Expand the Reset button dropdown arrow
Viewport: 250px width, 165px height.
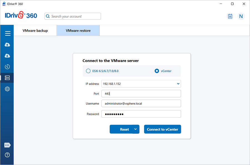pyautogui.click(x=136, y=129)
